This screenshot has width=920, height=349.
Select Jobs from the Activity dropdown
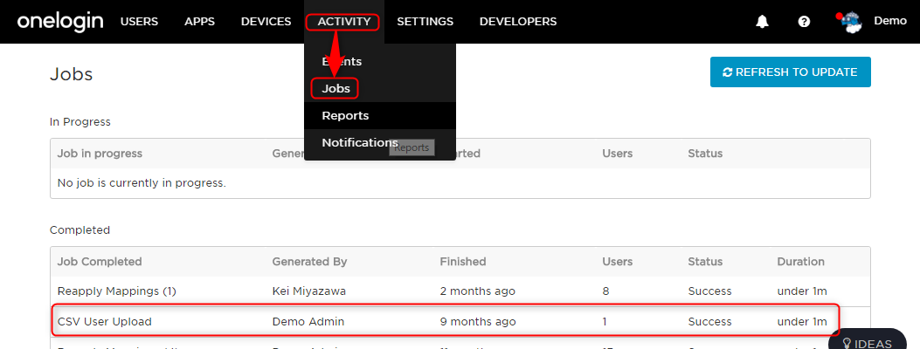[x=335, y=89]
